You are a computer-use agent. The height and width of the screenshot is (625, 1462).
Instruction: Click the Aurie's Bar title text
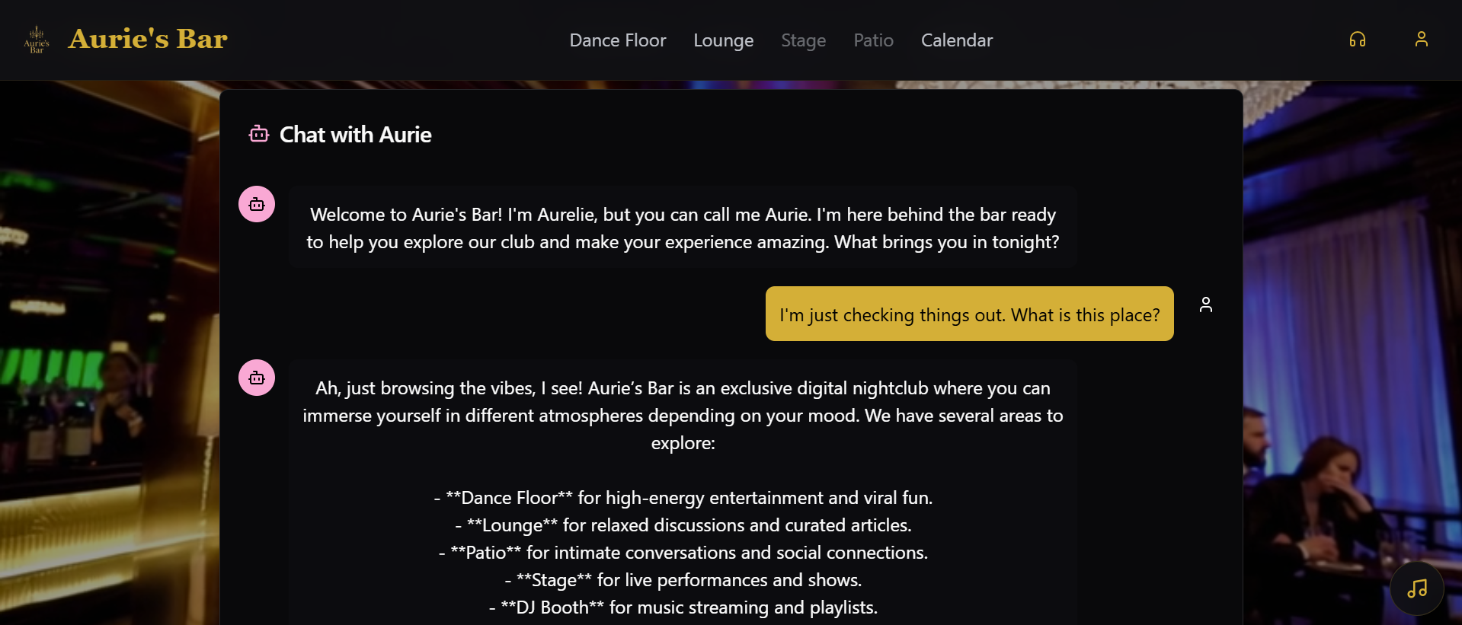click(148, 38)
